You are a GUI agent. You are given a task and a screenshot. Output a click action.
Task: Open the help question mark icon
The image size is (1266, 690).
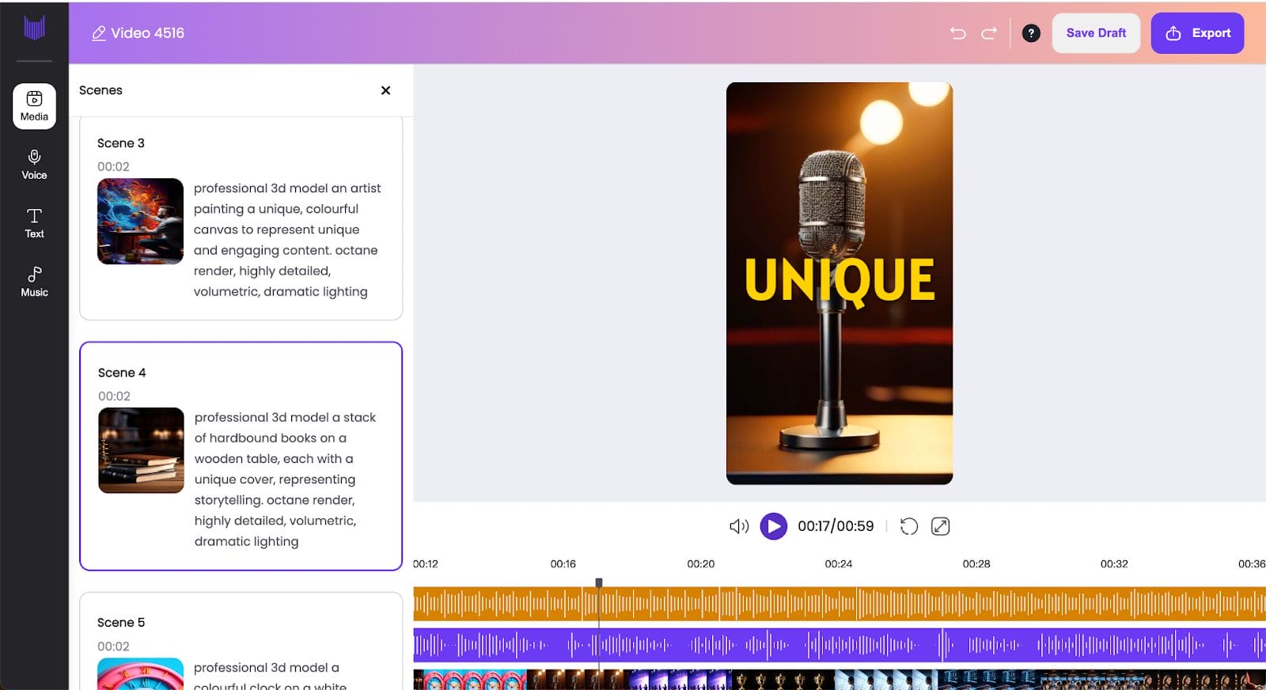pyautogui.click(x=1030, y=33)
